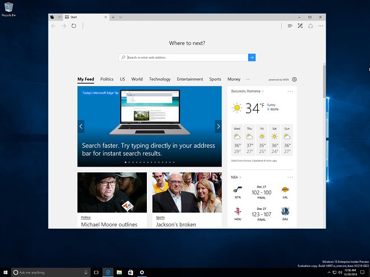Open Edge Settings and more menu
This screenshot has width=370, height=277.
coord(320,26)
